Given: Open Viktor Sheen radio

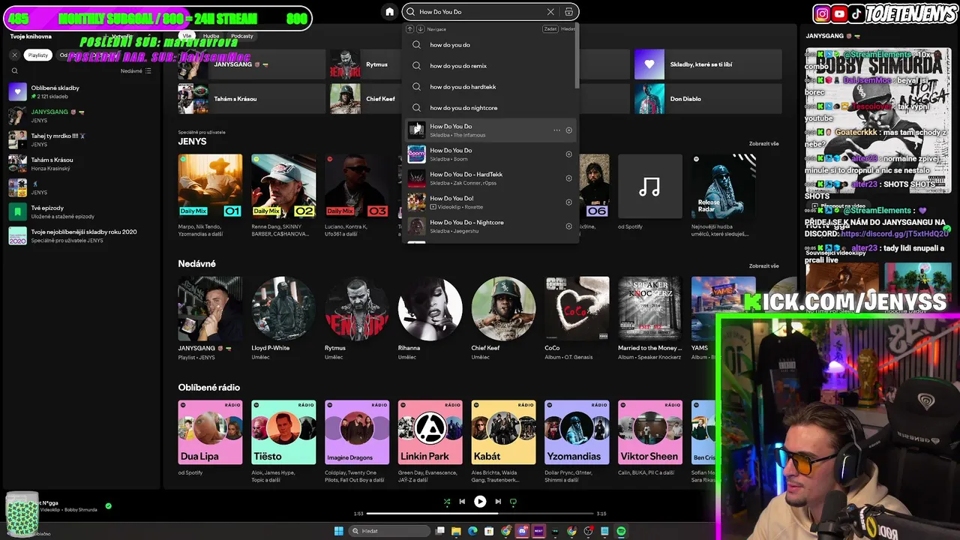Looking at the screenshot, I should (650, 432).
